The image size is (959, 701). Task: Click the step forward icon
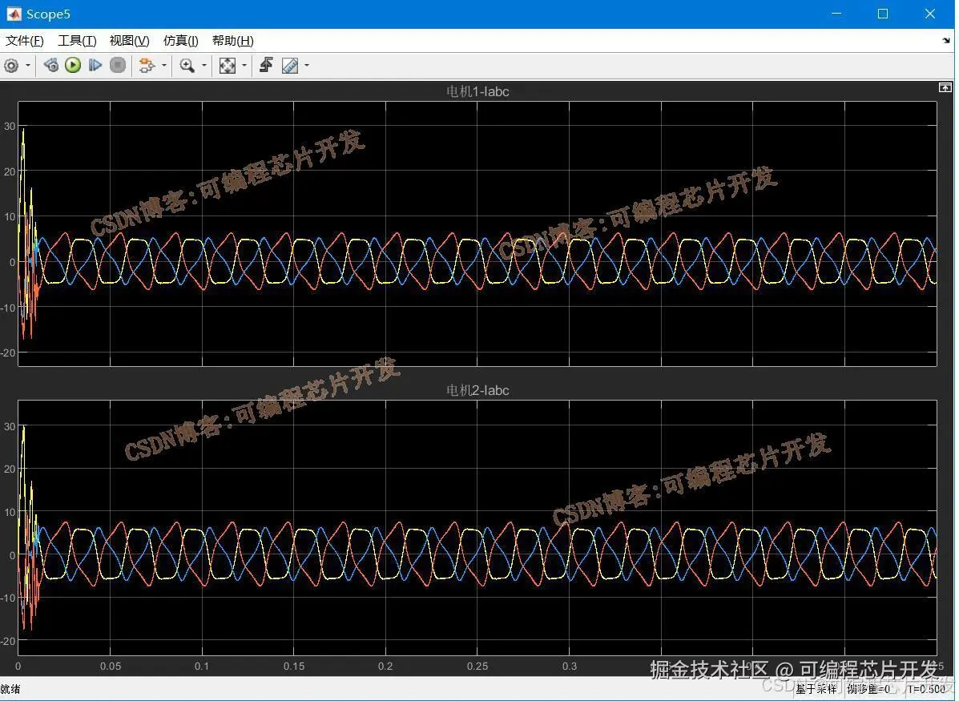[x=95, y=65]
